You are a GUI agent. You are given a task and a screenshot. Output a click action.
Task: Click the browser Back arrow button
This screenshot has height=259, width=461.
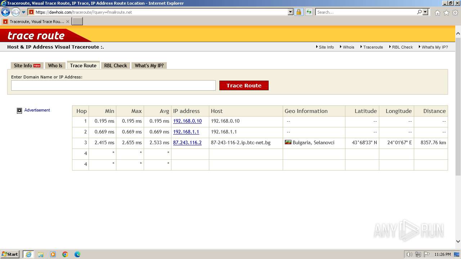click(x=6, y=12)
